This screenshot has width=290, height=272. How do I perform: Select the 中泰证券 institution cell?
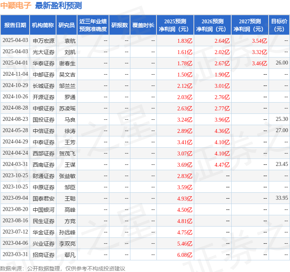point(44,142)
